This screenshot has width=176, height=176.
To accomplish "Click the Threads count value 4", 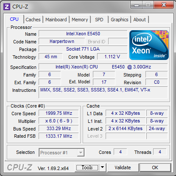I will pos(160,152).
